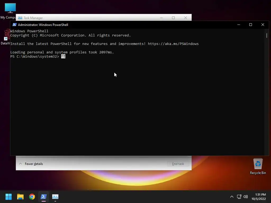Image resolution: width=271 pixels, height=203 pixels.
Task: Click the Task Manager title bar icon
Action: click(x=20, y=18)
